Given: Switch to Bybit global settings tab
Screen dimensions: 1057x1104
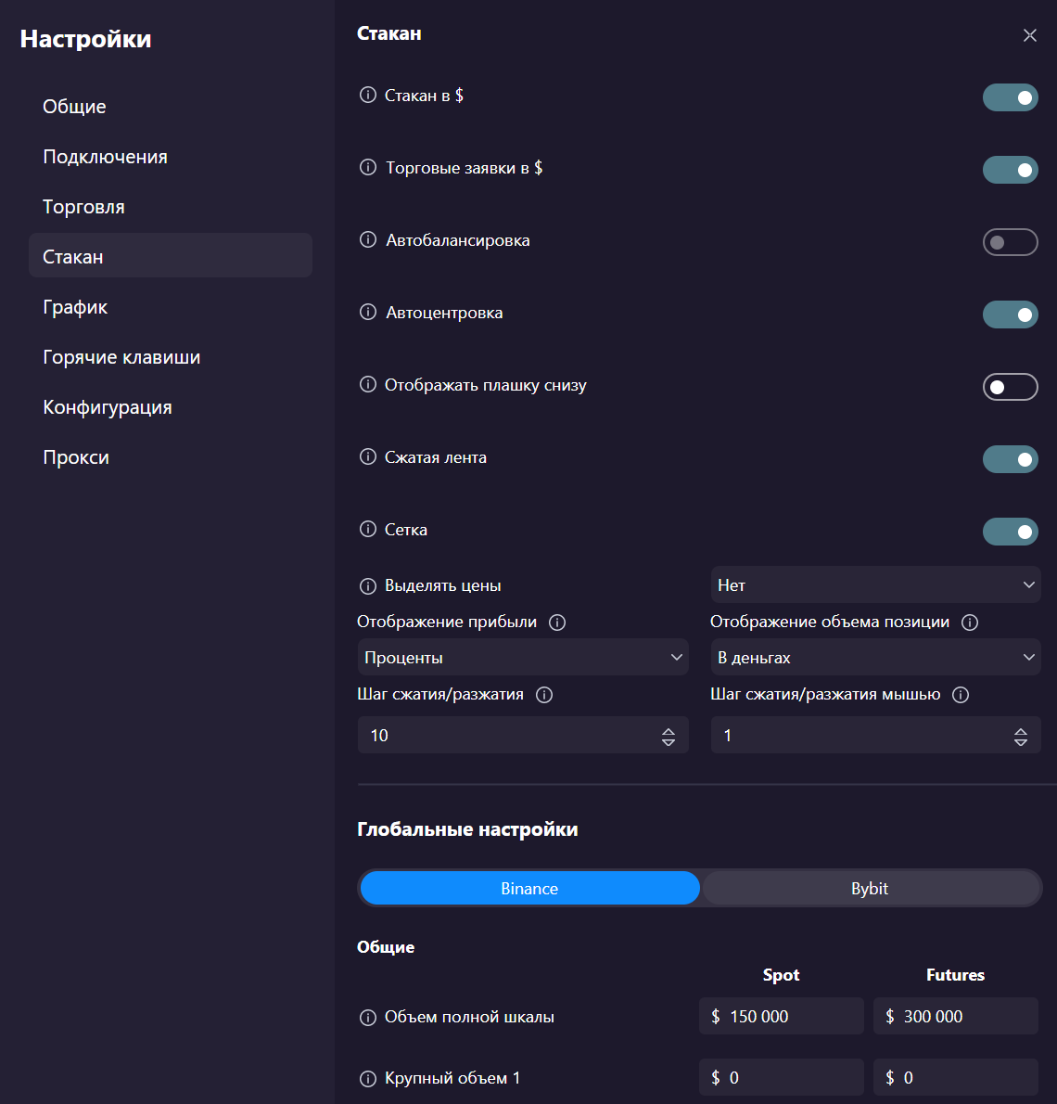Looking at the screenshot, I should (x=870, y=888).
